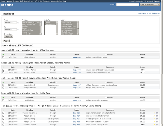Select Development in the Activity list
The image size is (163, 126).
[x=50, y=24]
